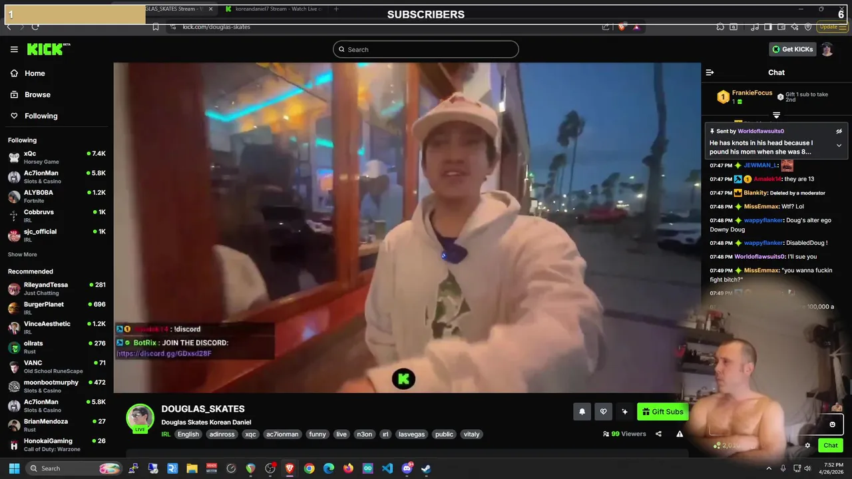Open xQc channel in Following list
This screenshot has width=852, height=479.
57,157
